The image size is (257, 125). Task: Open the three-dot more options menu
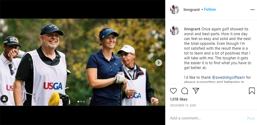click(x=253, y=10)
